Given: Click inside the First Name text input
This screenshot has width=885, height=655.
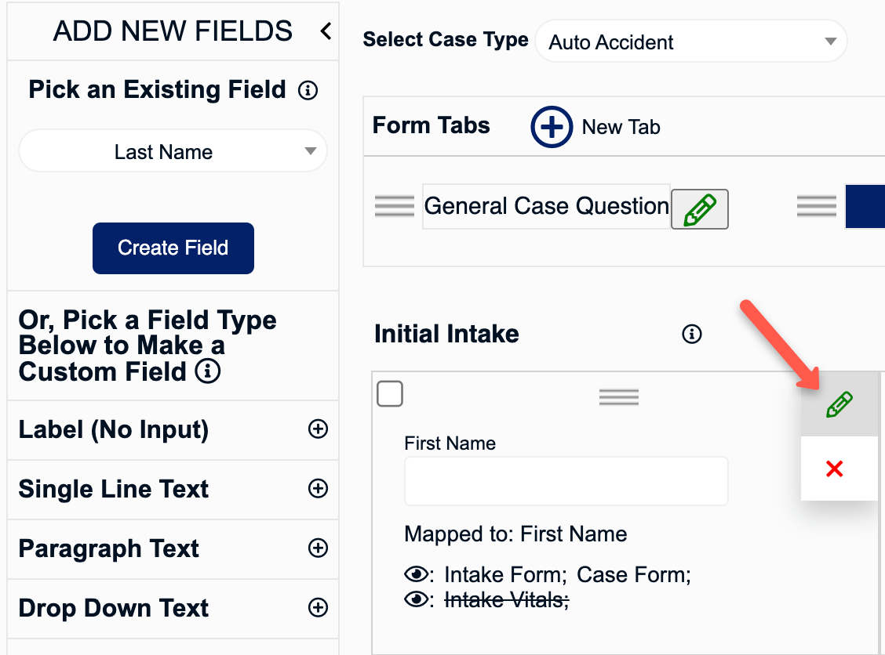Looking at the screenshot, I should pos(566,482).
